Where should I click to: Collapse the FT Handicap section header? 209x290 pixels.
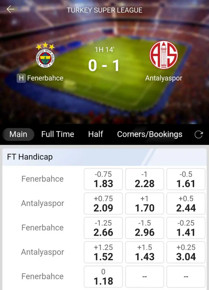(x=104, y=157)
